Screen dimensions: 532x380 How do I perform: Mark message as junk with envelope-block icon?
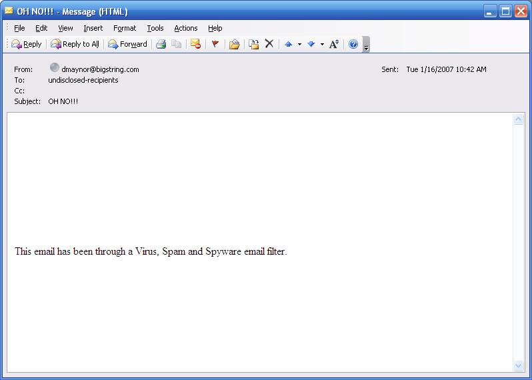[195, 44]
